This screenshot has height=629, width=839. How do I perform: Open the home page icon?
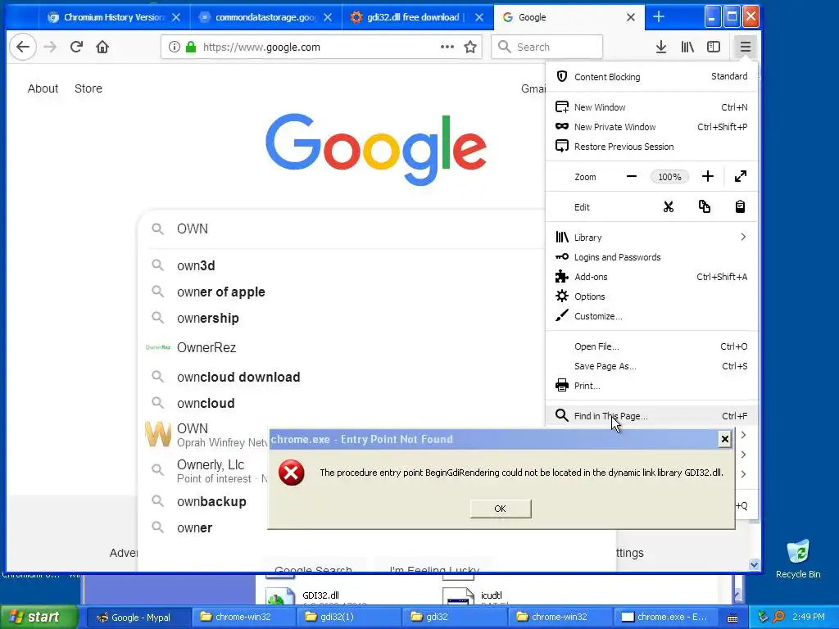(102, 47)
